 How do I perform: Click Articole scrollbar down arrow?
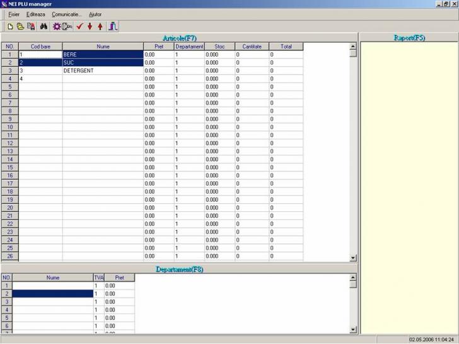point(353,257)
